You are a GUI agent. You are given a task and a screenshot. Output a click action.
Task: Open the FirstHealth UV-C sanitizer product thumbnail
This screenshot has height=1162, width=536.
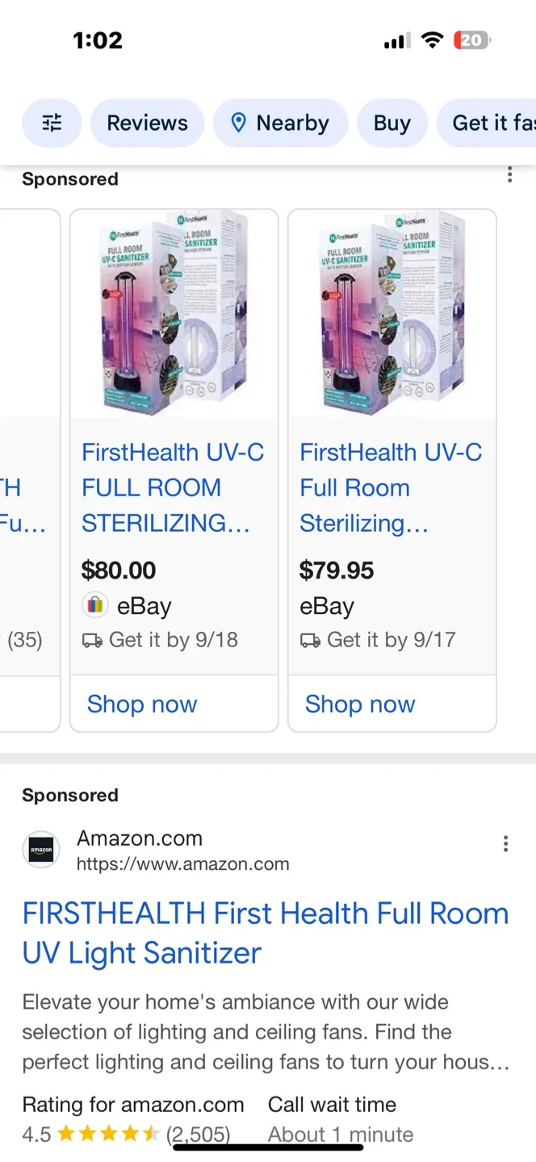pyautogui.click(x=174, y=313)
